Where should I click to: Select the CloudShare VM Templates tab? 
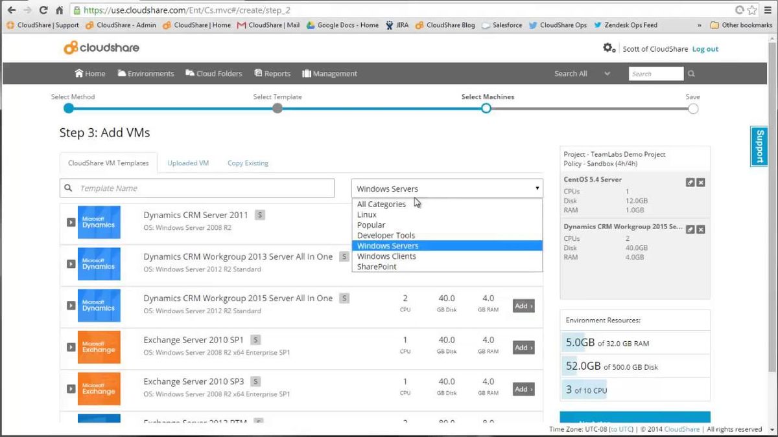tap(108, 163)
